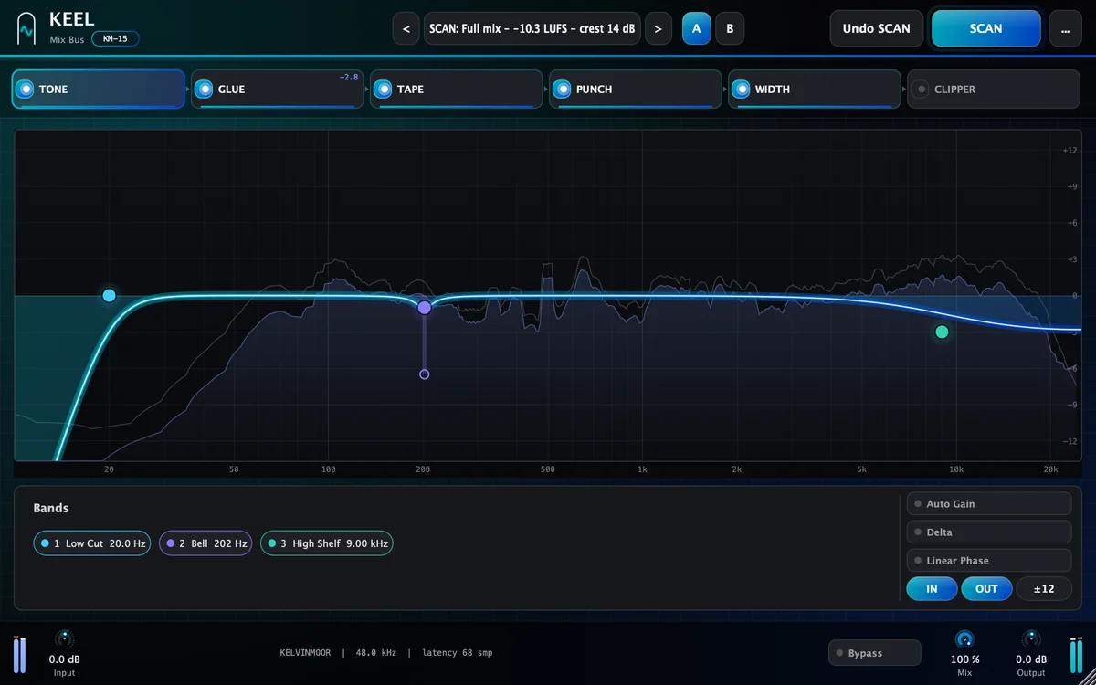Open the more options ellipsis menu
The image size is (1096, 685).
(x=1066, y=28)
